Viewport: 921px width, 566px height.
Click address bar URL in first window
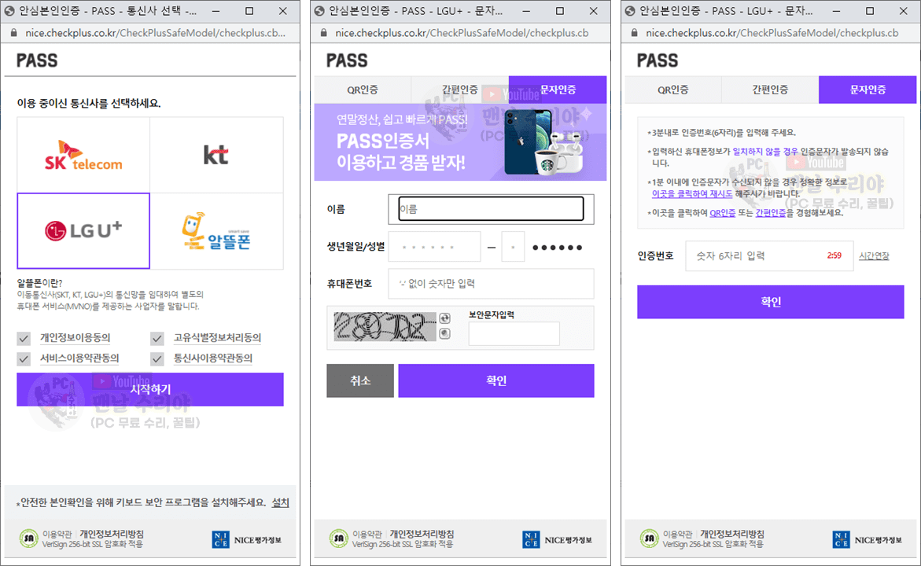(x=155, y=33)
